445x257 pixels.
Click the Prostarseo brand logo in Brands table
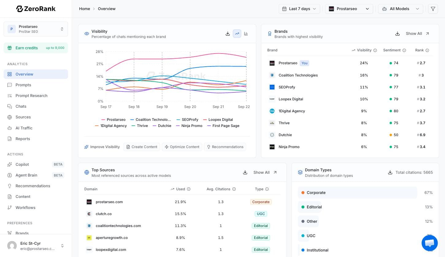272,63
